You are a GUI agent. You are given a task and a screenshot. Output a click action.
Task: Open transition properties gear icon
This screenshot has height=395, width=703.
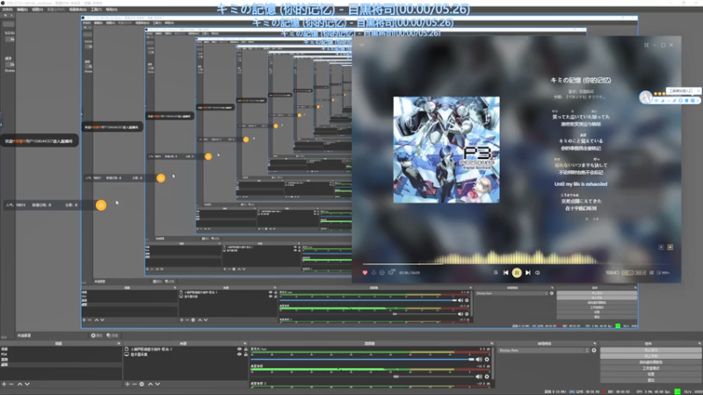pyautogui.click(x=594, y=350)
